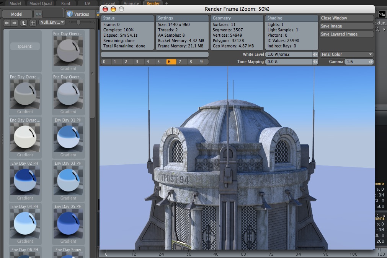Expand the >> toolbar overflow next to Model
The image size is (387, 258).
tap(38, 14)
